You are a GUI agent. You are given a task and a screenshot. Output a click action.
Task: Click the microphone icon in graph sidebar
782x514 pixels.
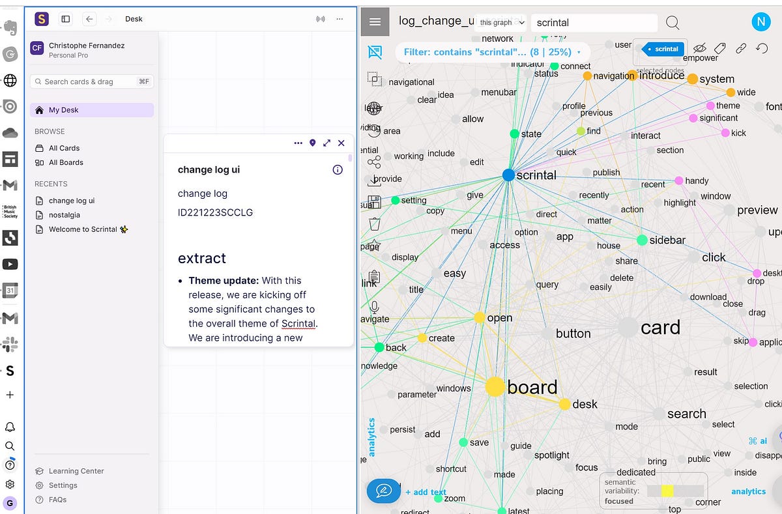point(374,307)
